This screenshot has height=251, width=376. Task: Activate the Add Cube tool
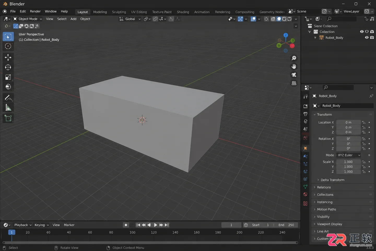8,118
